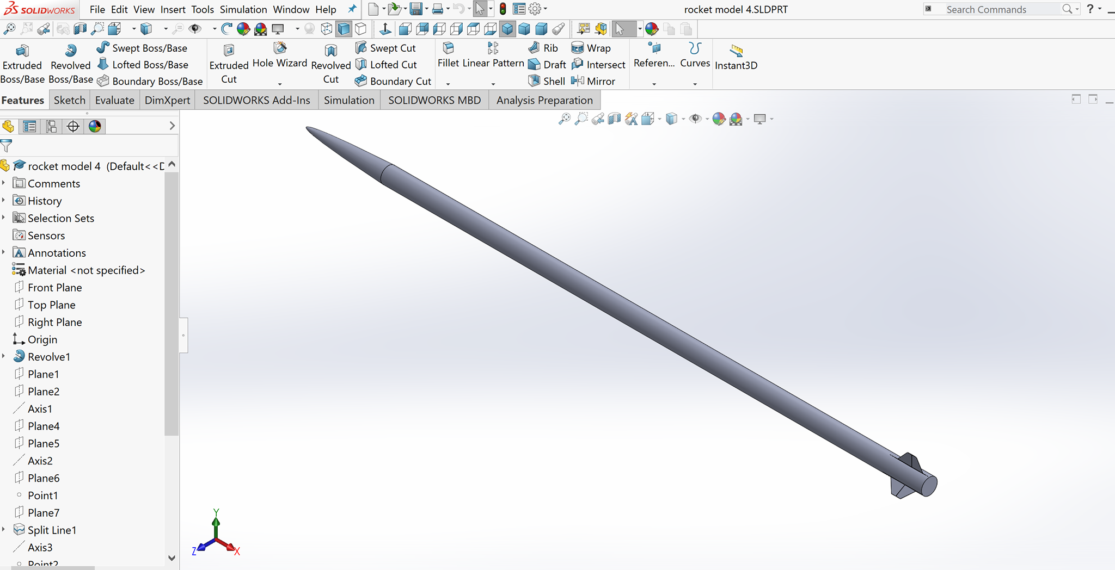Open the DisplayManager color ball tab
The height and width of the screenshot is (570, 1115).
pos(95,127)
